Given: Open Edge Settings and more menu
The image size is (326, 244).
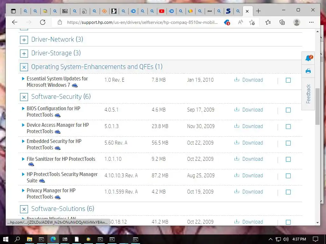Looking at the screenshot, I should point(311,22).
